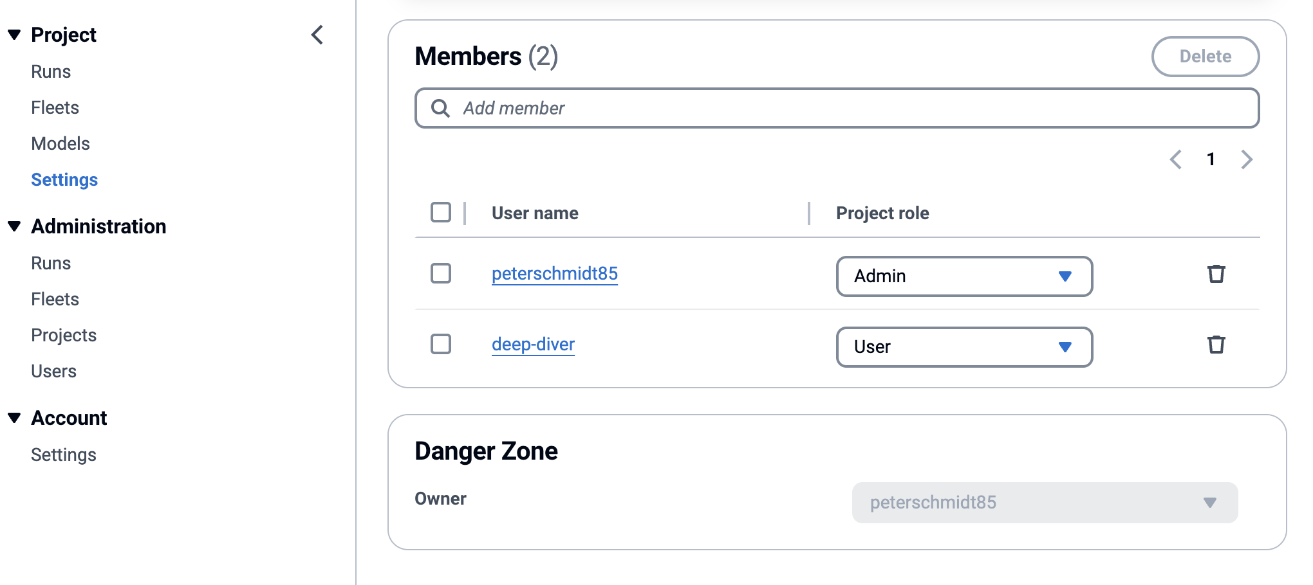This screenshot has height=585, width=1313.
Task: Select the deep-diver row checkbox
Action: click(x=441, y=344)
